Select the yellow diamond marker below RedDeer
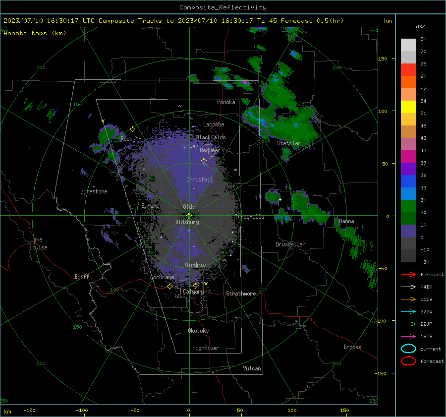 pyautogui.click(x=204, y=161)
